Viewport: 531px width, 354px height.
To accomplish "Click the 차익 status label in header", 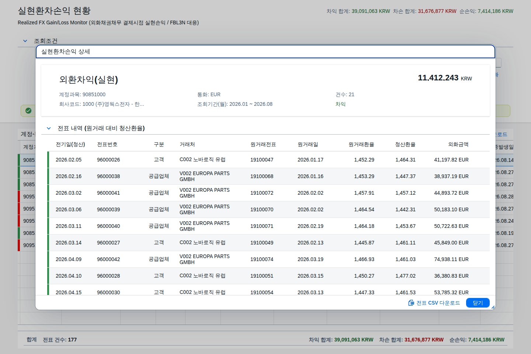I will [340, 104].
